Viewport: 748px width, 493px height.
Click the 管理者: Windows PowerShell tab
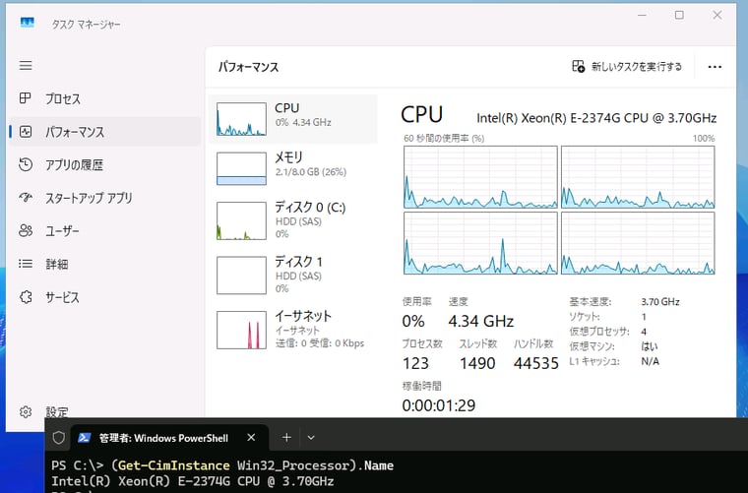click(x=169, y=437)
